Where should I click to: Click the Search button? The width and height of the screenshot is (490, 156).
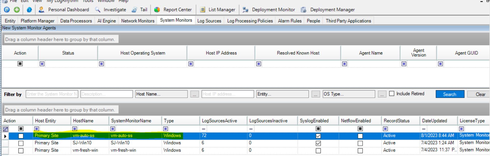[x=450, y=94]
